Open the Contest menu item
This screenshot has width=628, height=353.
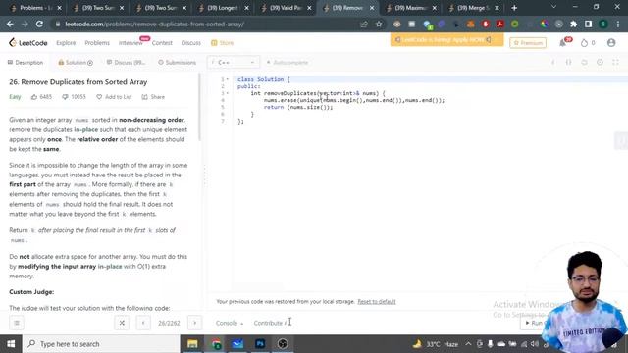click(162, 43)
